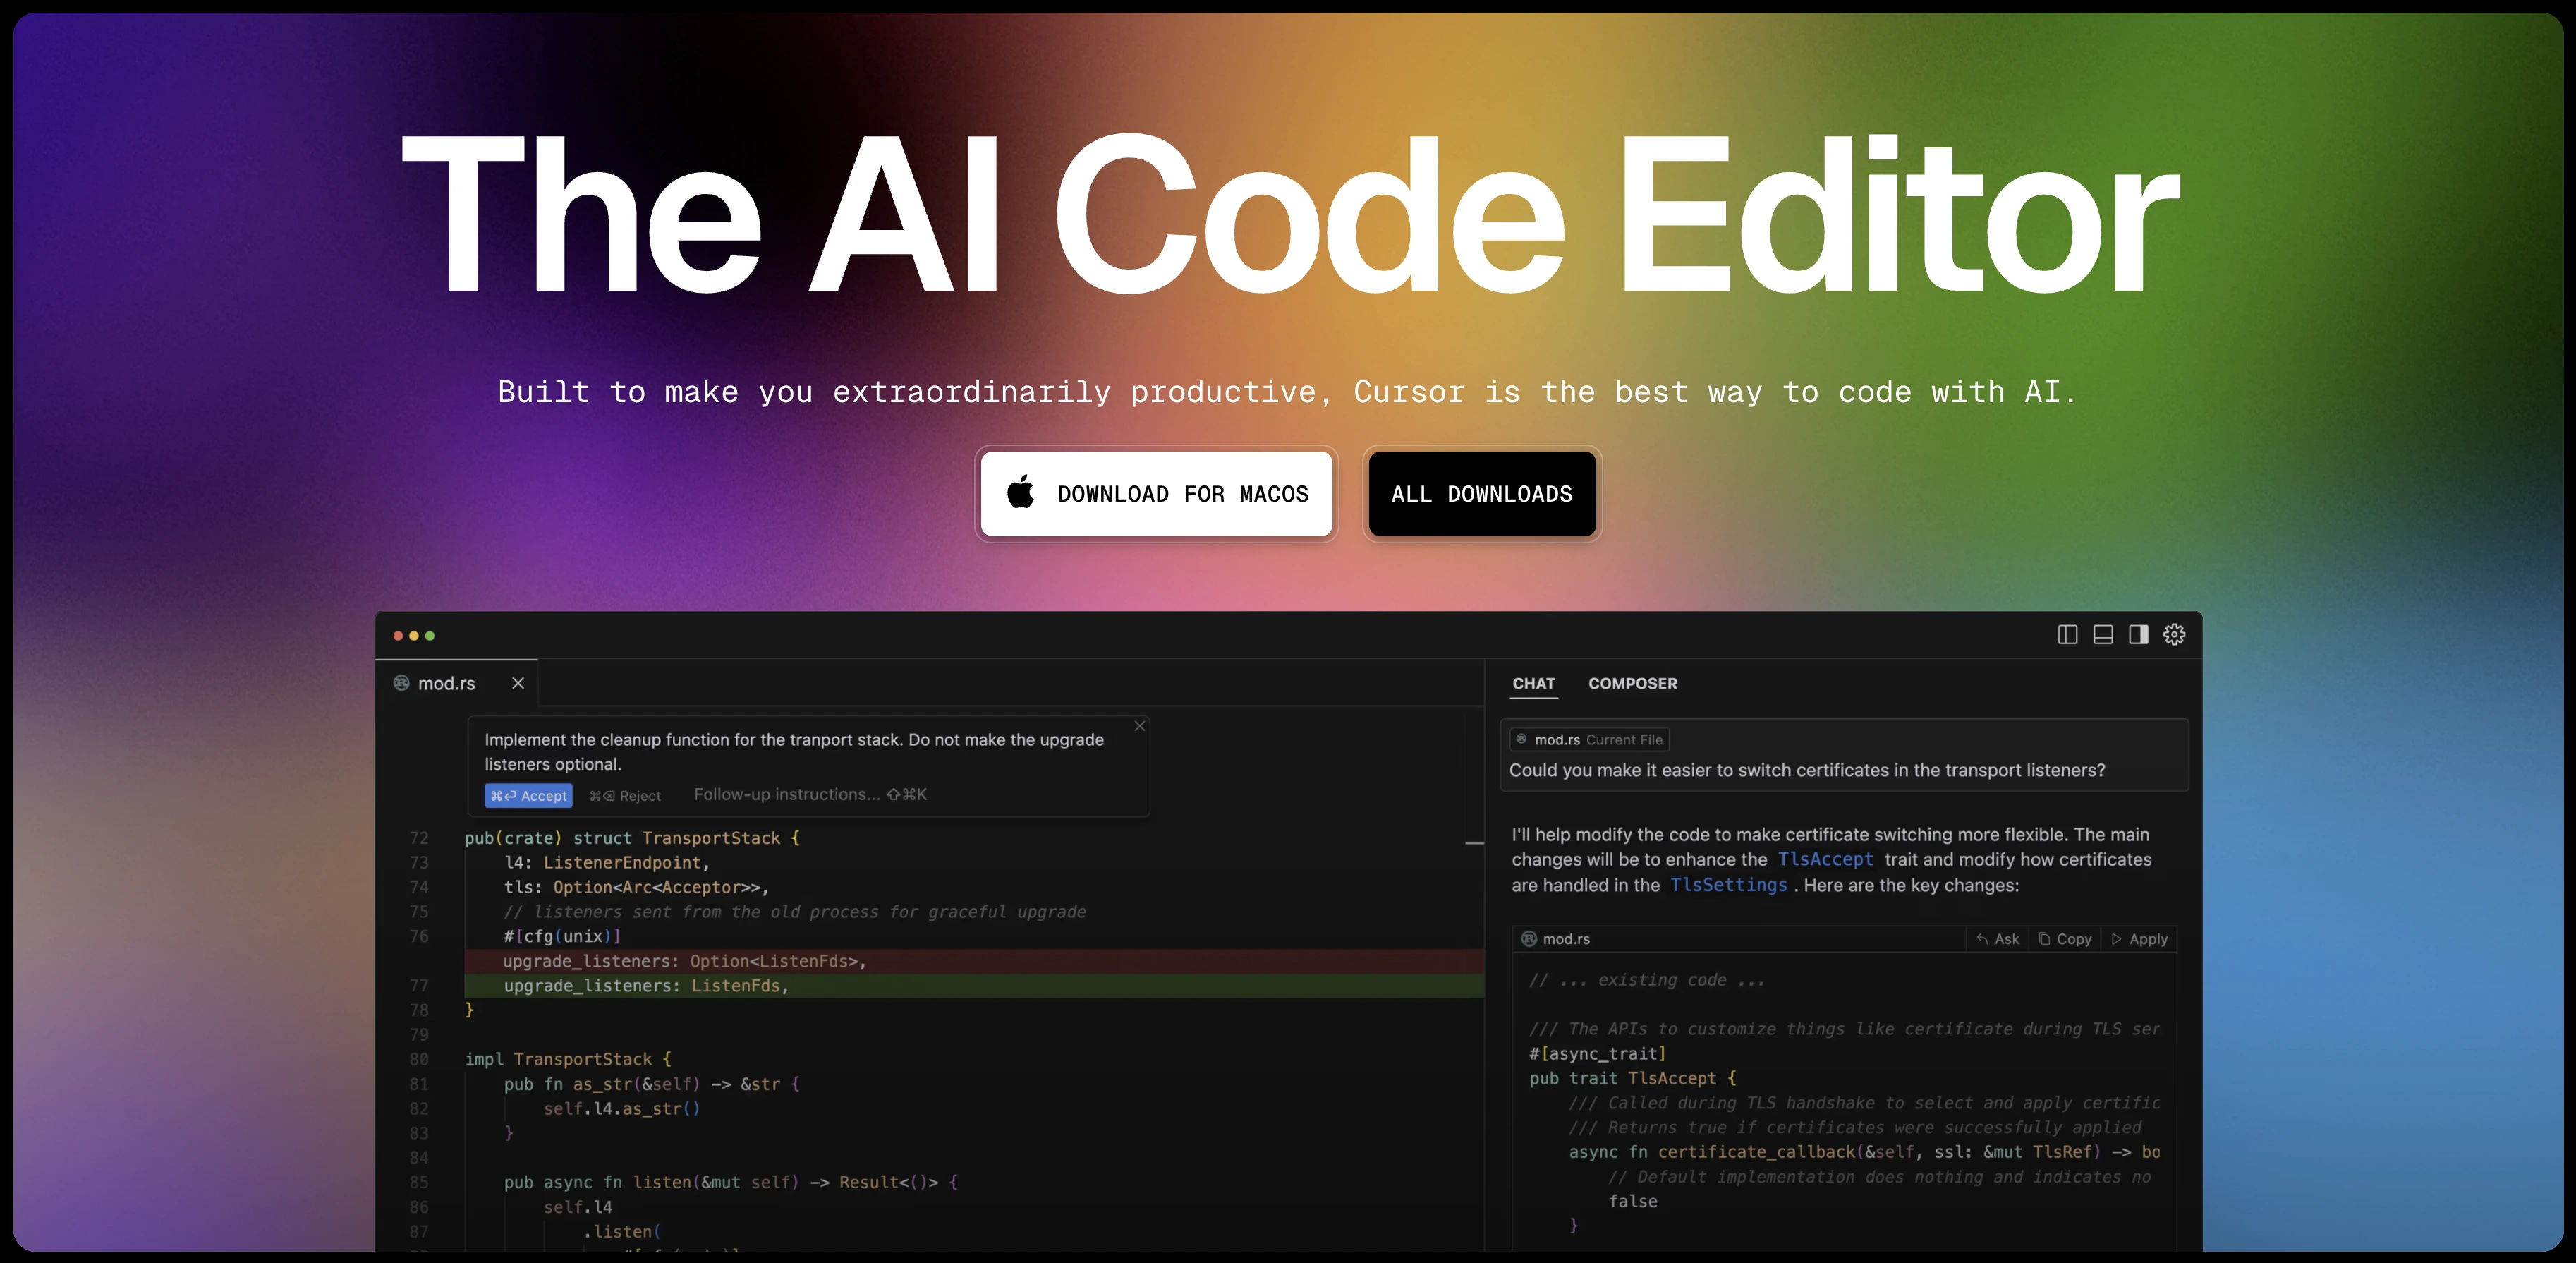Close the mod.rs editor tab
This screenshot has height=1263, width=2576.
click(518, 683)
